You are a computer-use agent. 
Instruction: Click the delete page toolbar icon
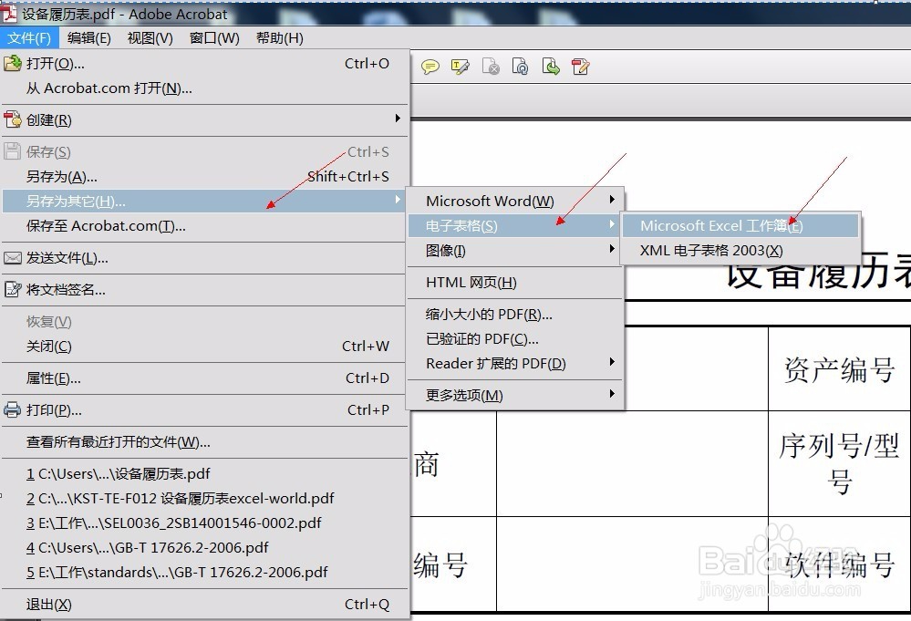click(x=491, y=67)
